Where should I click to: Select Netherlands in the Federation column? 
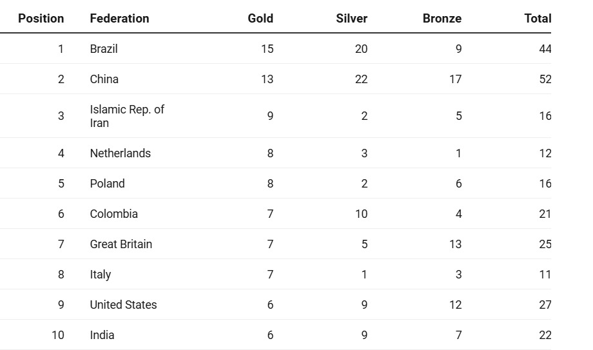pos(121,153)
